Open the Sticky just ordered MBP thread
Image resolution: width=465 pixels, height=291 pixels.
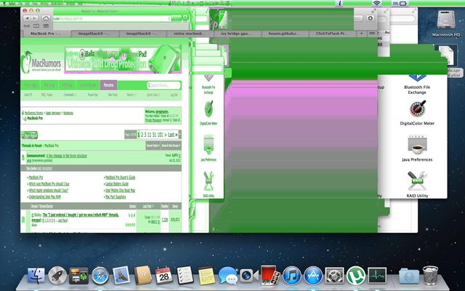[x=81, y=215]
